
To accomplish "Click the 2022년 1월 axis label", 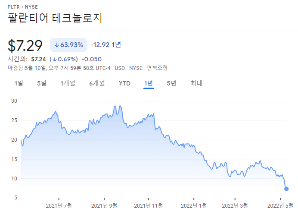I will (x=194, y=206).
